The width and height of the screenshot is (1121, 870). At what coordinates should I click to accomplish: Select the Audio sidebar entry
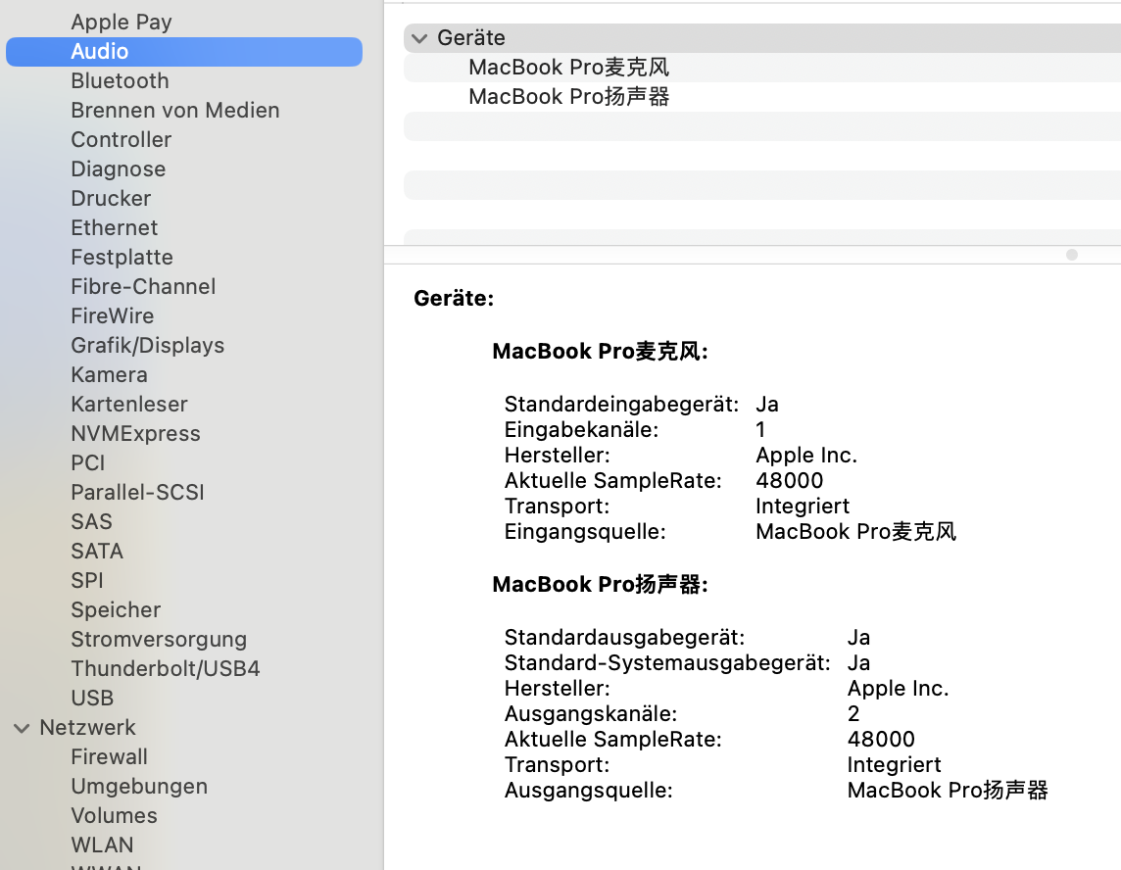[x=184, y=52]
